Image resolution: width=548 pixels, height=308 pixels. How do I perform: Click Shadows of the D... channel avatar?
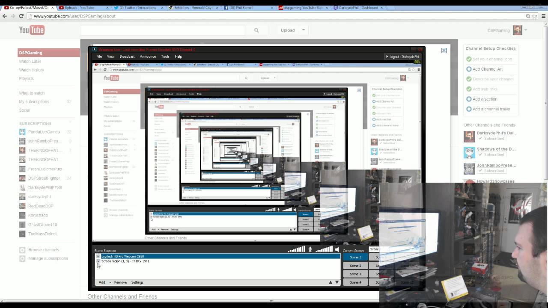coord(470,152)
